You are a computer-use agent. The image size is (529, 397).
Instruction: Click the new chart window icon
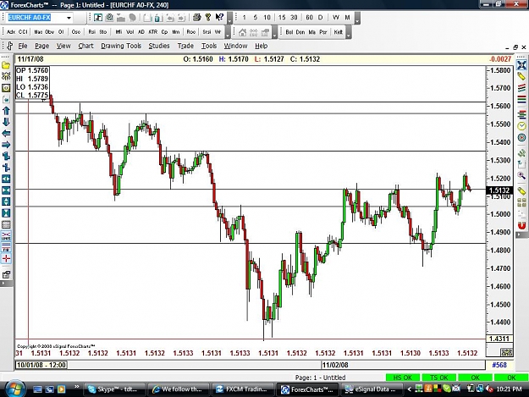(98, 17)
